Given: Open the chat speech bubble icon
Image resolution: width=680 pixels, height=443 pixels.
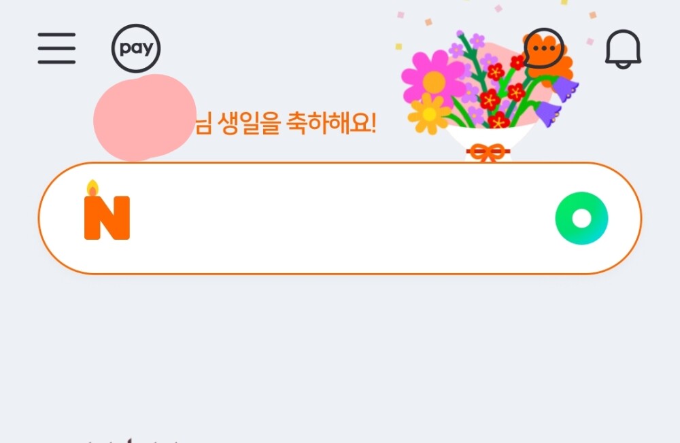Looking at the screenshot, I should (x=544, y=48).
